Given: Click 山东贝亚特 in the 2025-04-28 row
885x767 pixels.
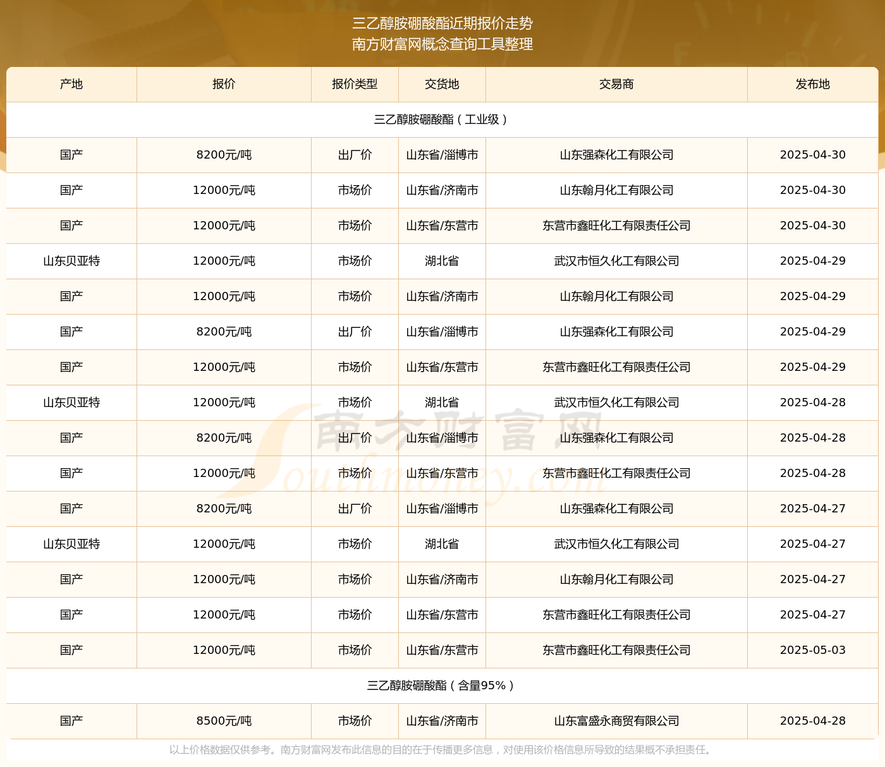Looking at the screenshot, I should coord(71,402).
